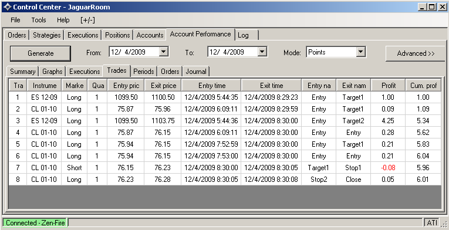Click entry time 12/4/2009 7:52:59 in trade 5
This screenshot has height=230, width=449.
(211, 144)
